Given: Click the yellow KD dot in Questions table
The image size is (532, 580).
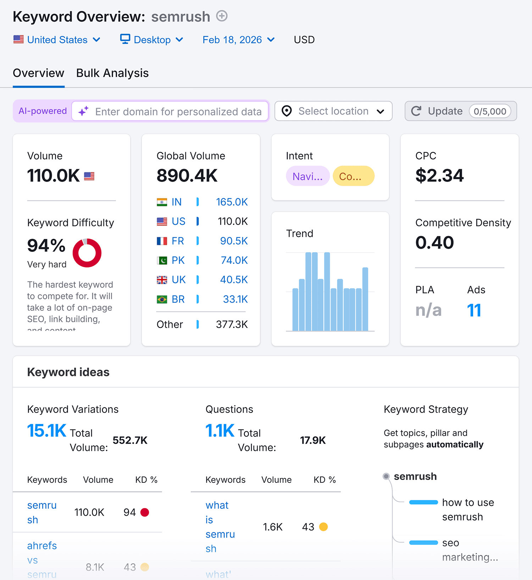Looking at the screenshot, I should (323, 527).
